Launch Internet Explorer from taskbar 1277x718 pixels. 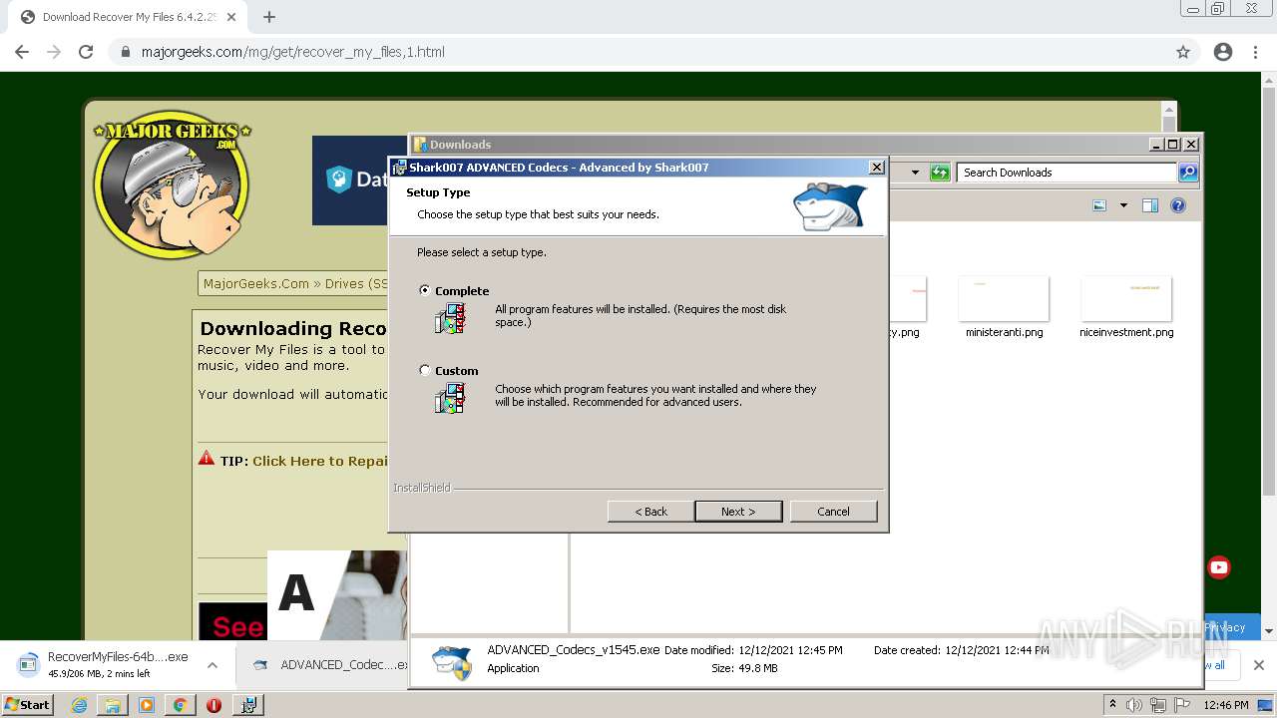click(x=79, y=704)
